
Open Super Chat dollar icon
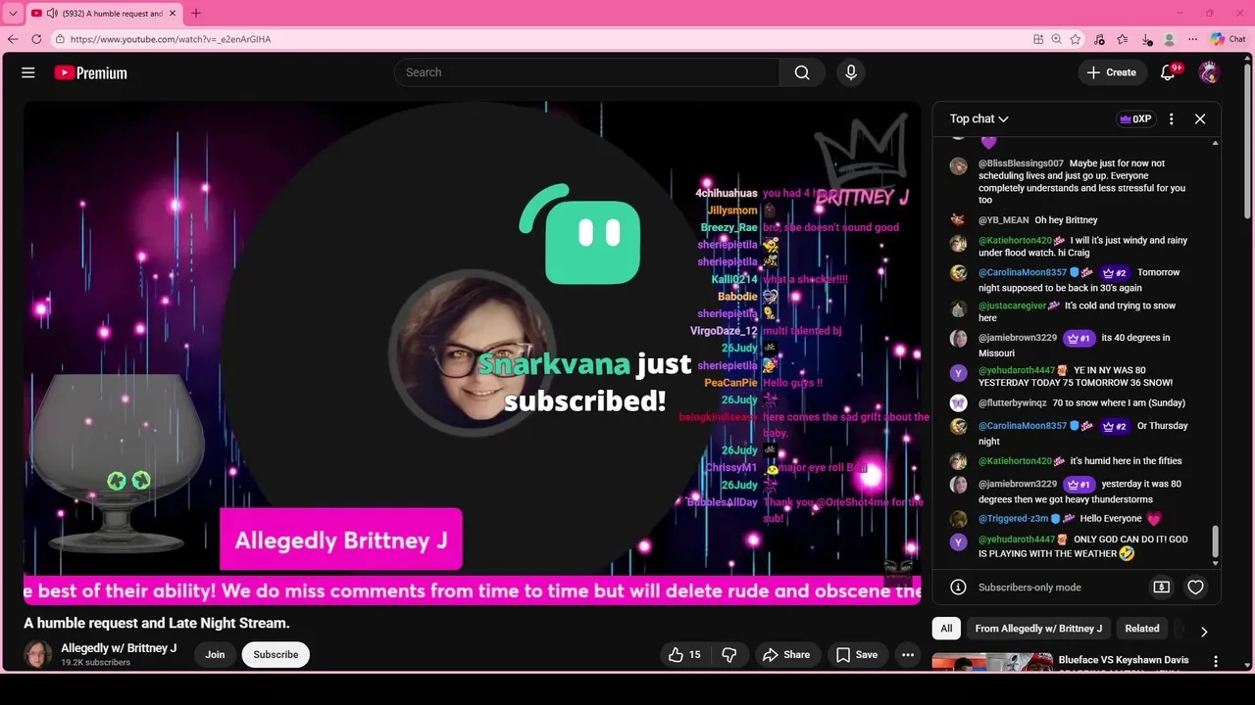coord(1161,587)
